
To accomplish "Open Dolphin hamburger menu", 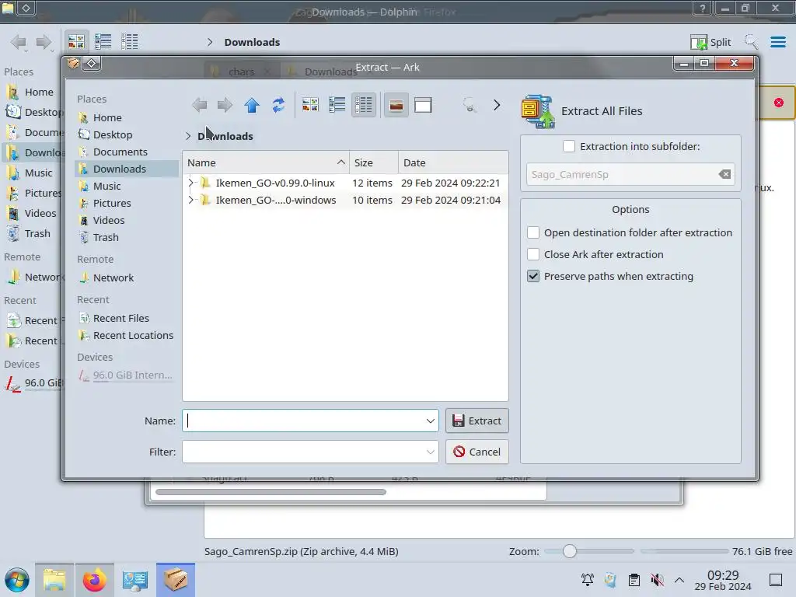I will (777, 42).
